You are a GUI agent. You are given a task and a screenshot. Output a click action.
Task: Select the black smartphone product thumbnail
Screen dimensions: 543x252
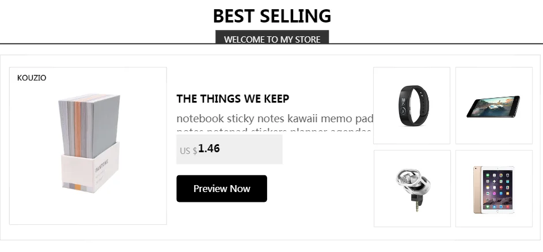pos(494,106)
